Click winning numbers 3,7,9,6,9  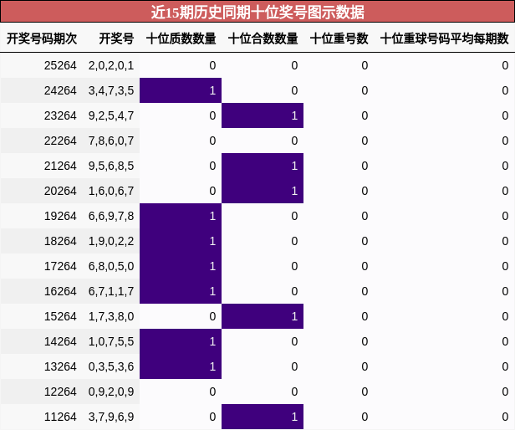click(111, 417)
